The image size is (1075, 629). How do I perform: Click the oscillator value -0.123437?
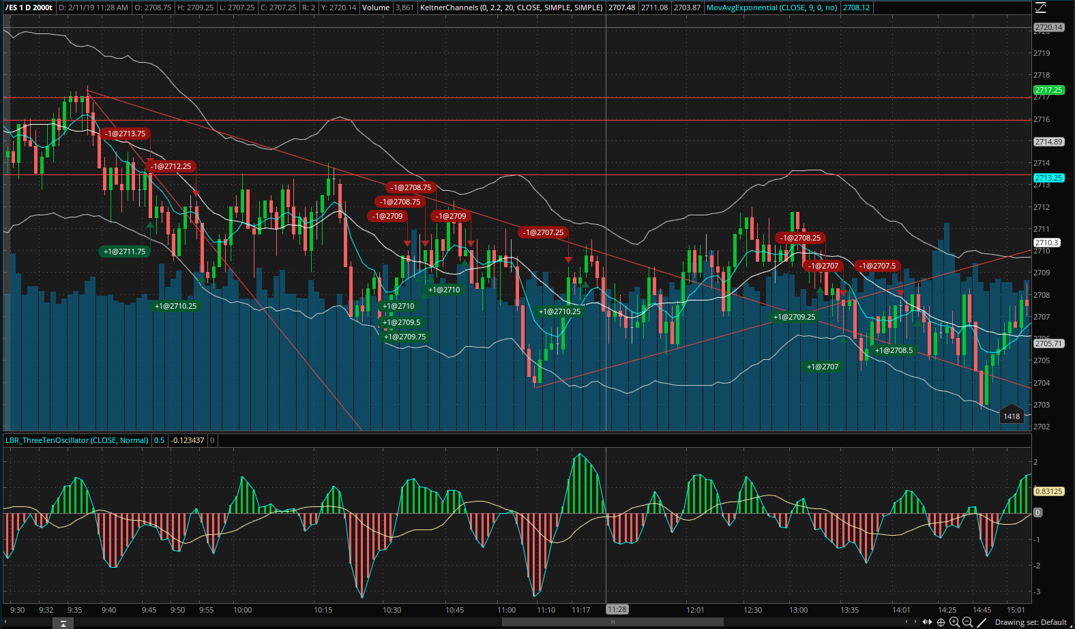[x=187, y=440]
